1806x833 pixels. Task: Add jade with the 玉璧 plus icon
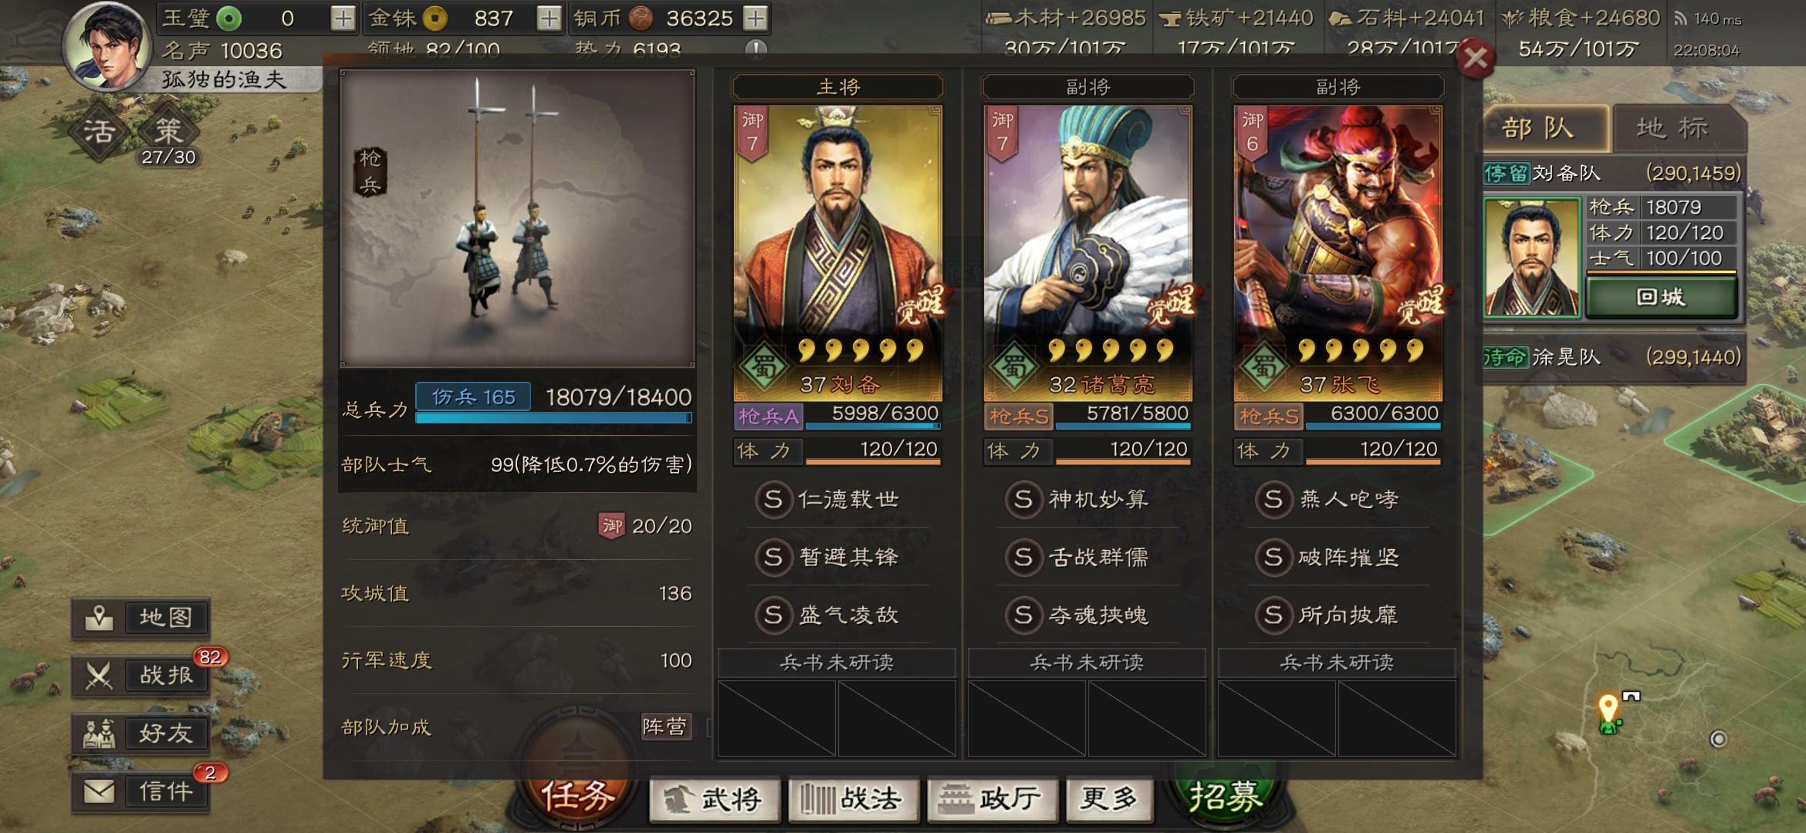coord(343,18)
